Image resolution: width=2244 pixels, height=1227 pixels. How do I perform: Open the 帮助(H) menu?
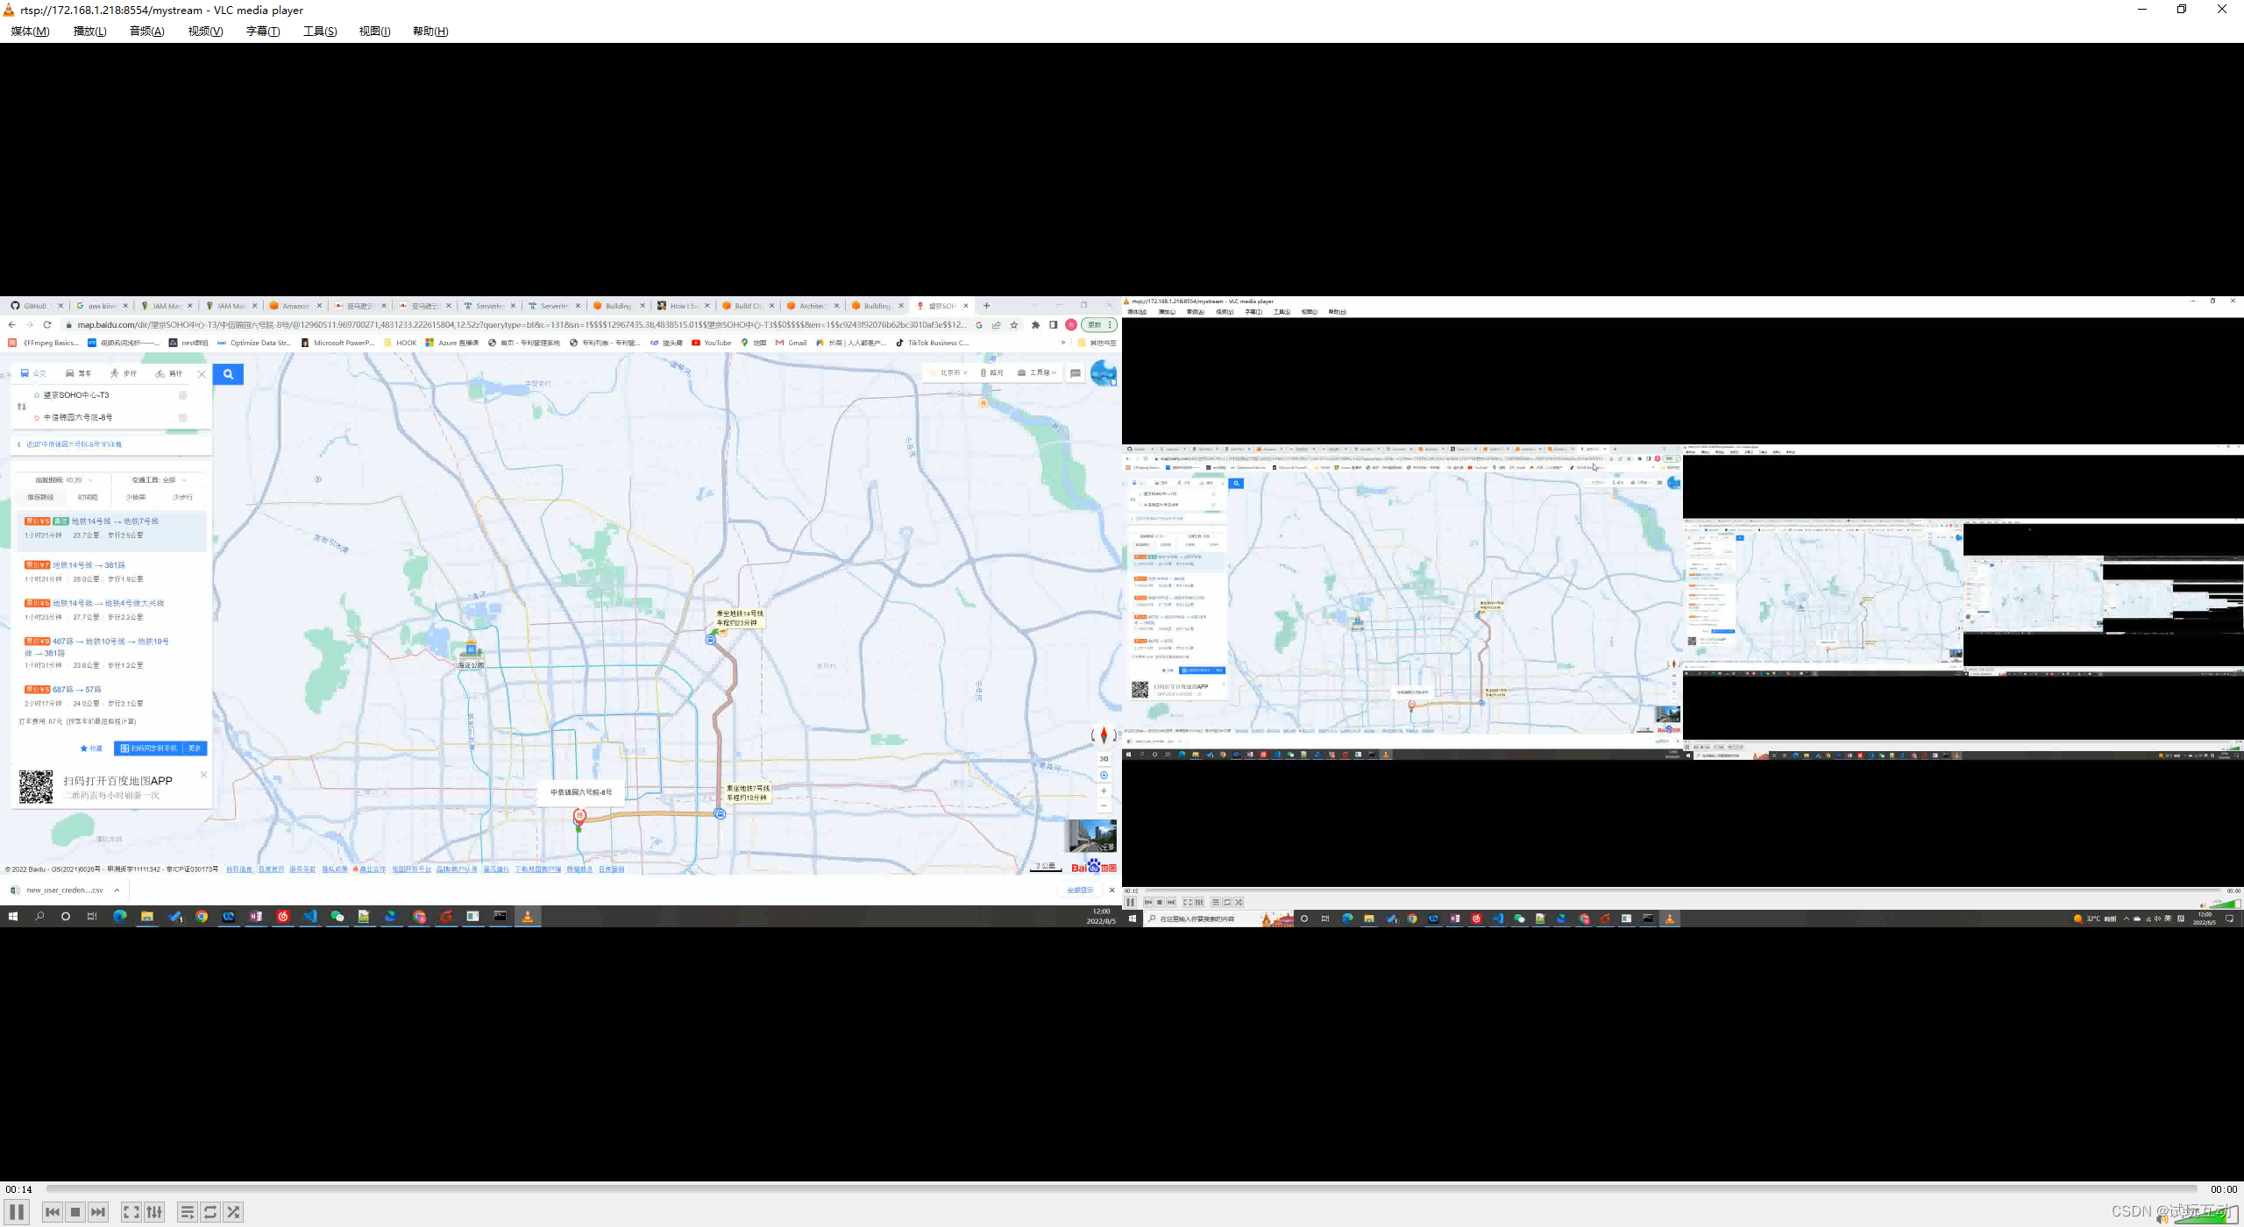[430, 32]
